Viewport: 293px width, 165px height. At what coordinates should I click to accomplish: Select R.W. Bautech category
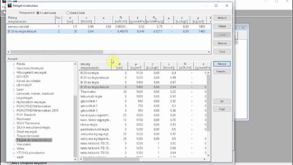click(26, 115)
